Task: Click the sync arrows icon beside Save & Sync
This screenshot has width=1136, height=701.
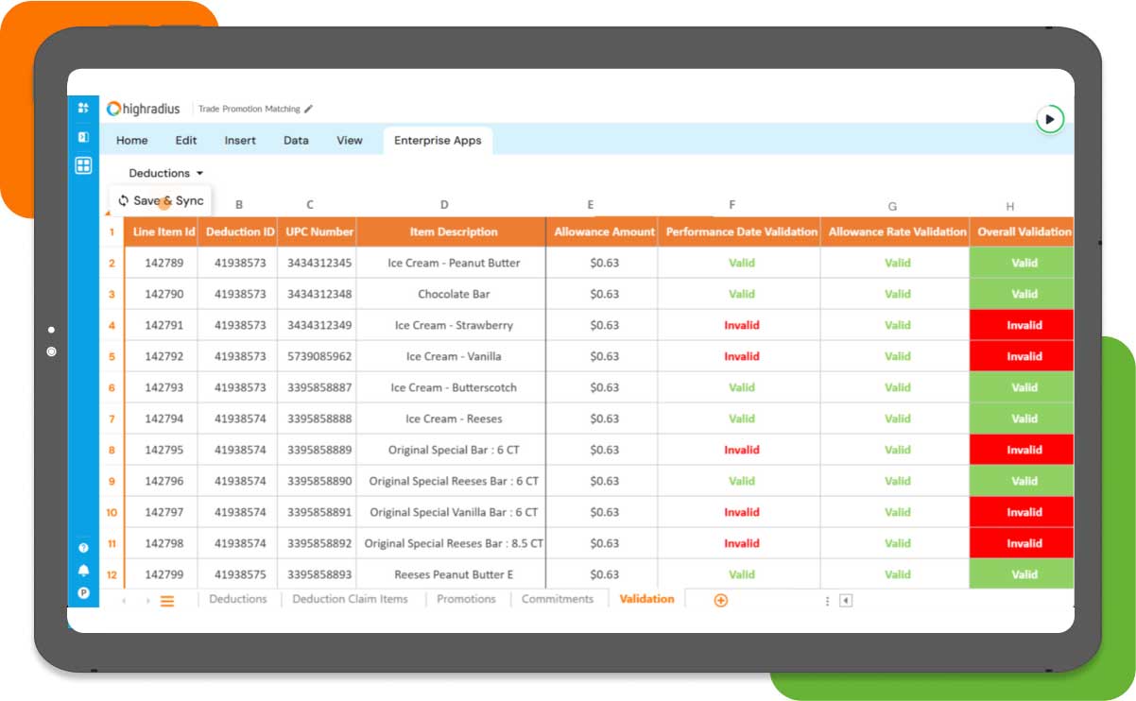Action: [123, 200]
